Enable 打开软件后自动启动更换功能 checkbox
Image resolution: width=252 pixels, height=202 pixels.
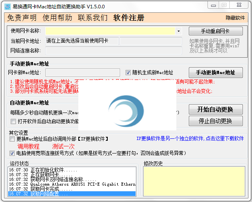(13, 121)
